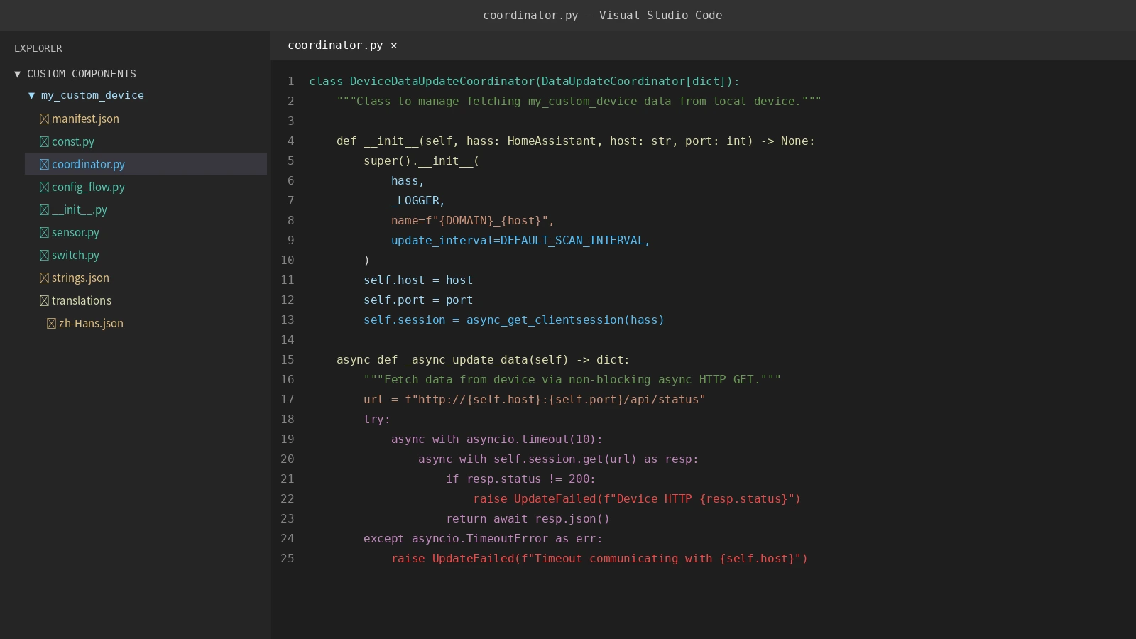This screenshot has height=639, width=1136.
Task: Click the async def _async_update_data line
Action: point(483,360)
